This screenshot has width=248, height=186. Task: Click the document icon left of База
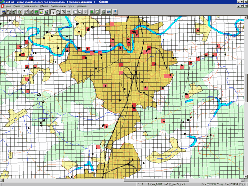pyautogui.click(x=3, y=6)
